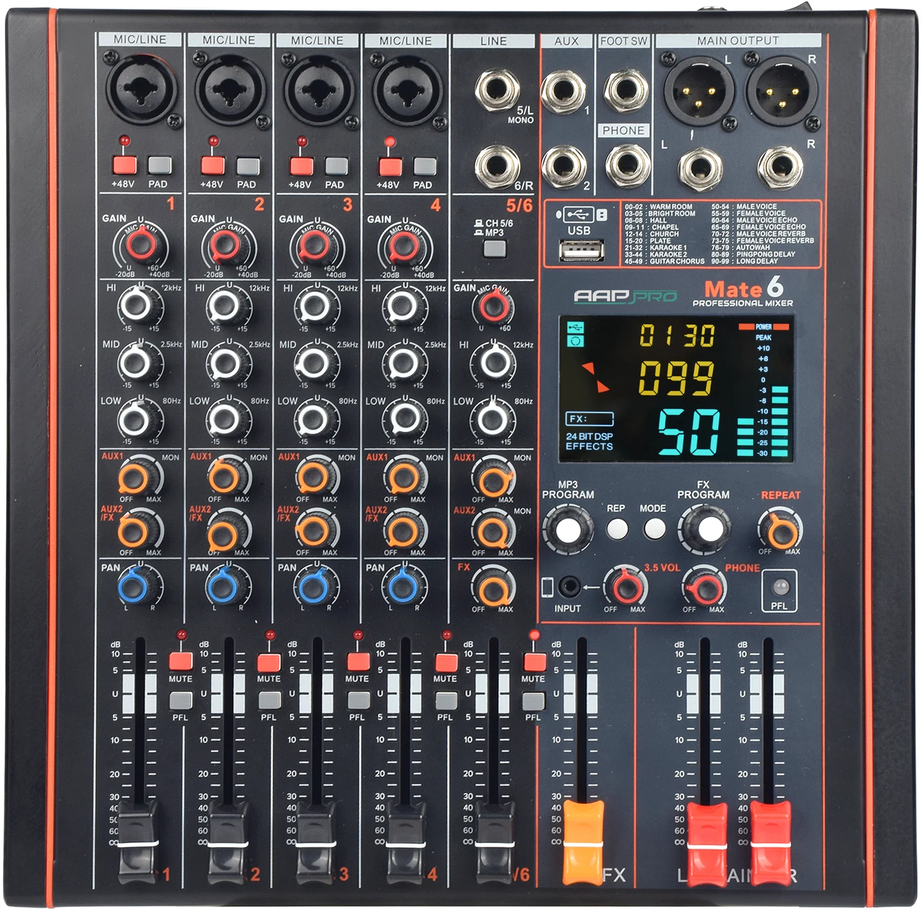Select the AUX 1 output jack

coord(562,92)
